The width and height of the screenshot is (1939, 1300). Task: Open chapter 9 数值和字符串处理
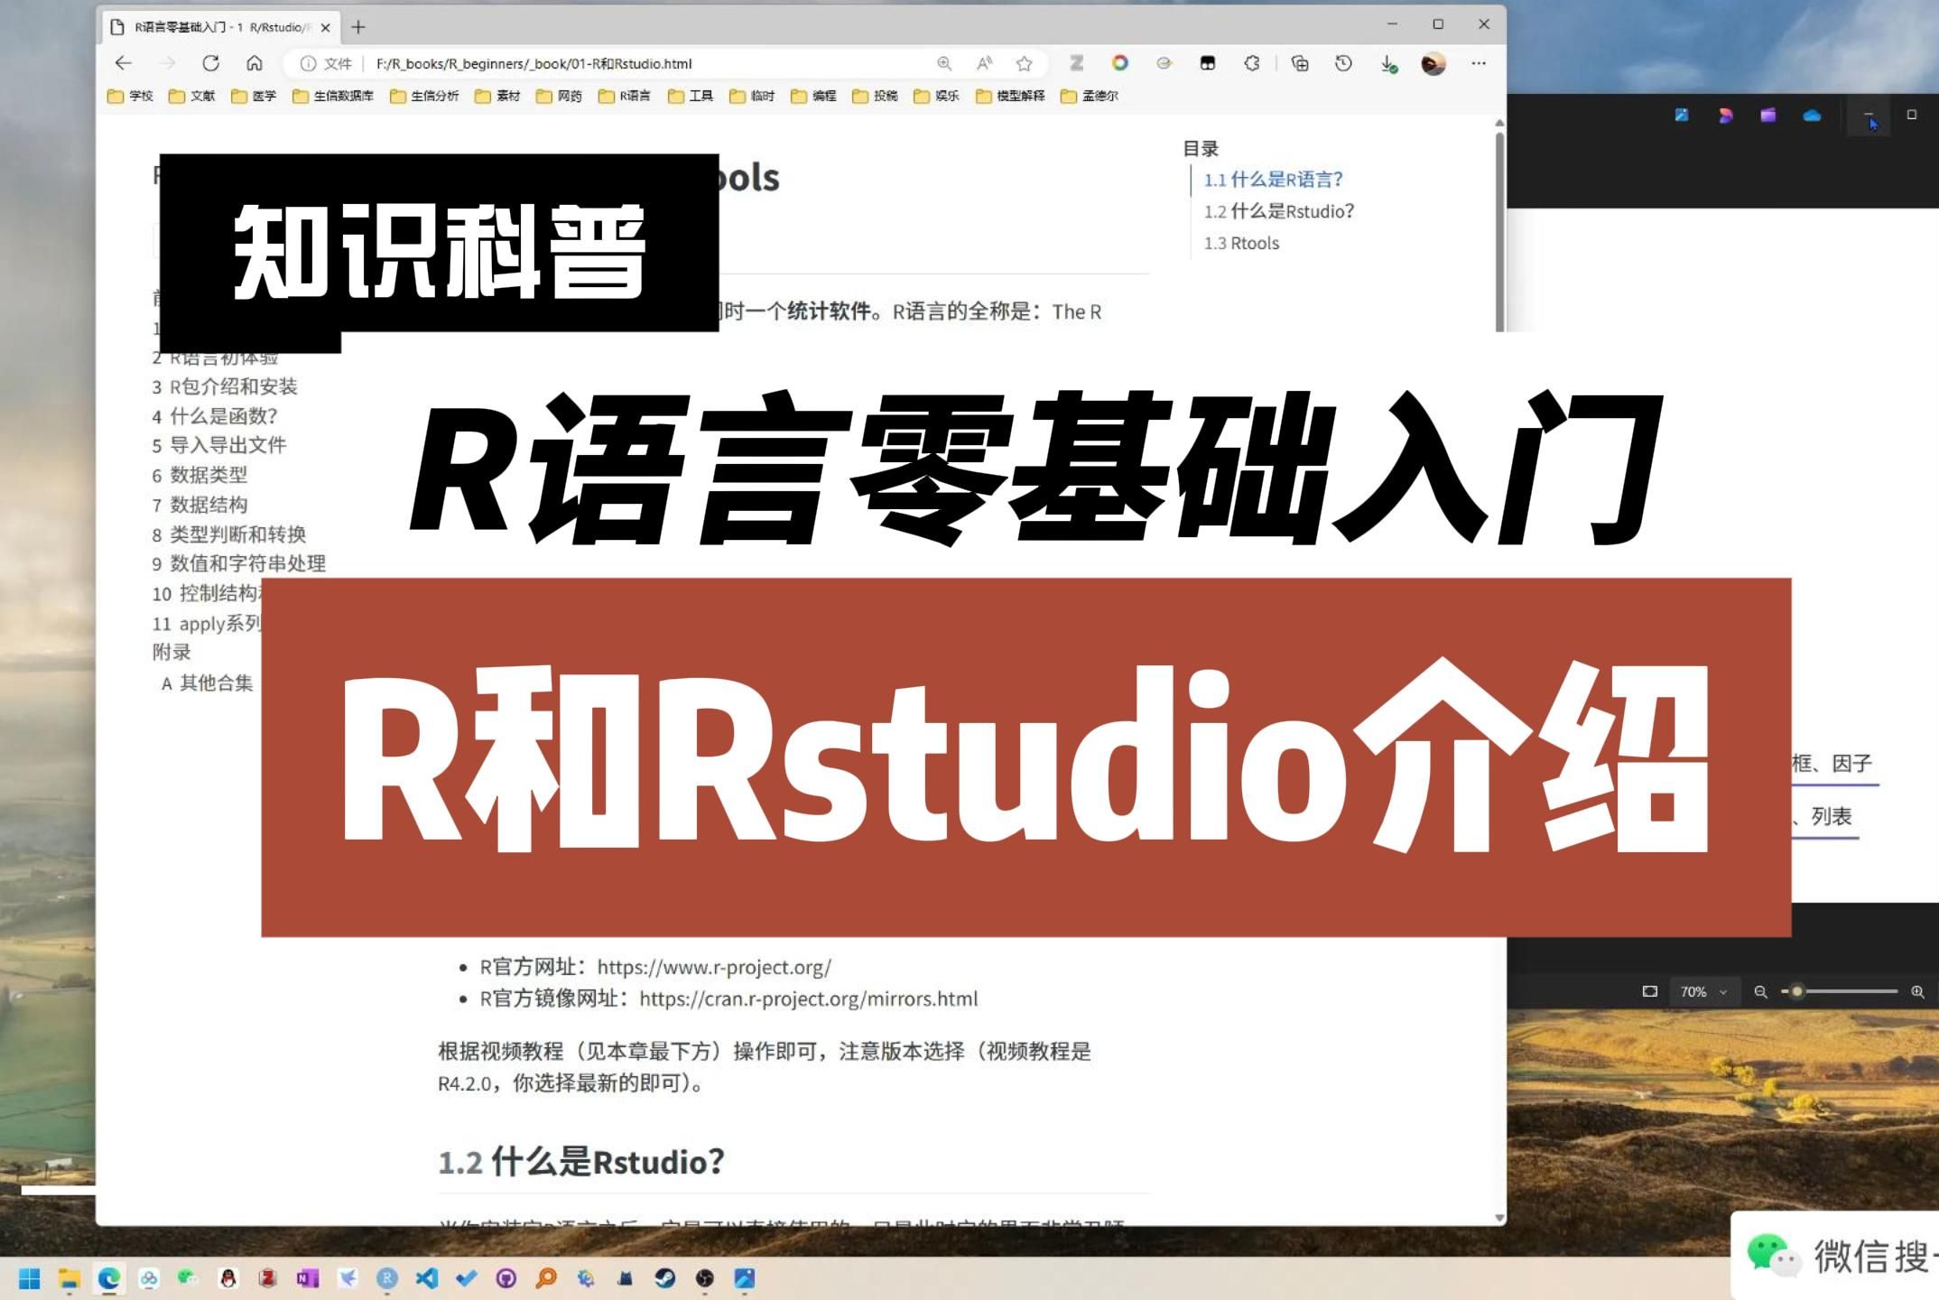tap(239, 563)
